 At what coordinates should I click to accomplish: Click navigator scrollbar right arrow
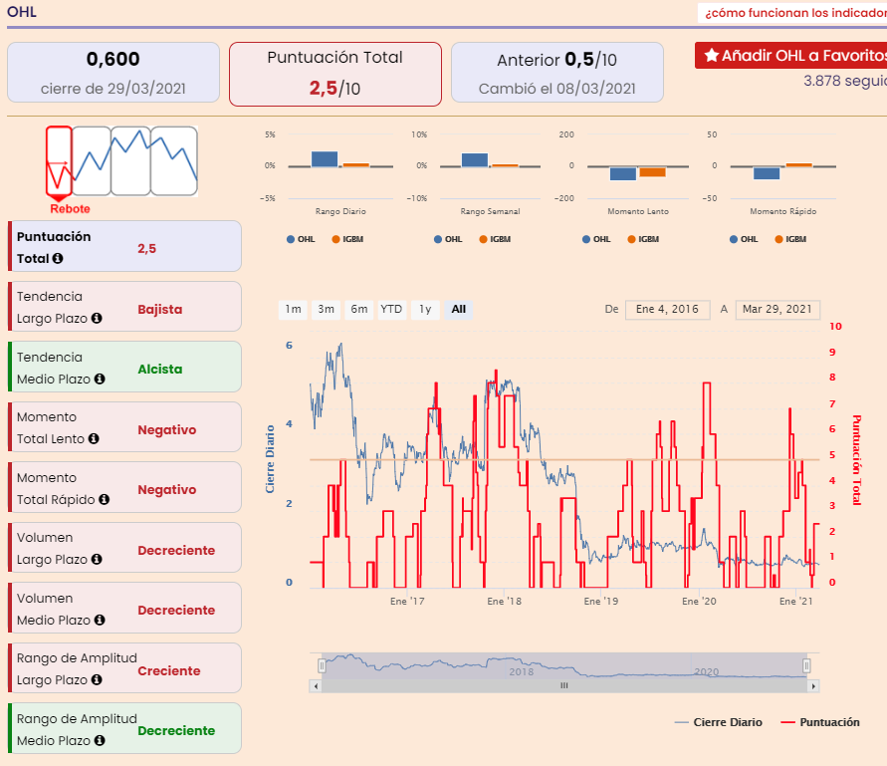(x=813, y=686)
